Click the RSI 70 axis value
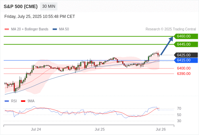This screenshot has width=199, height=135. point(179,108)
